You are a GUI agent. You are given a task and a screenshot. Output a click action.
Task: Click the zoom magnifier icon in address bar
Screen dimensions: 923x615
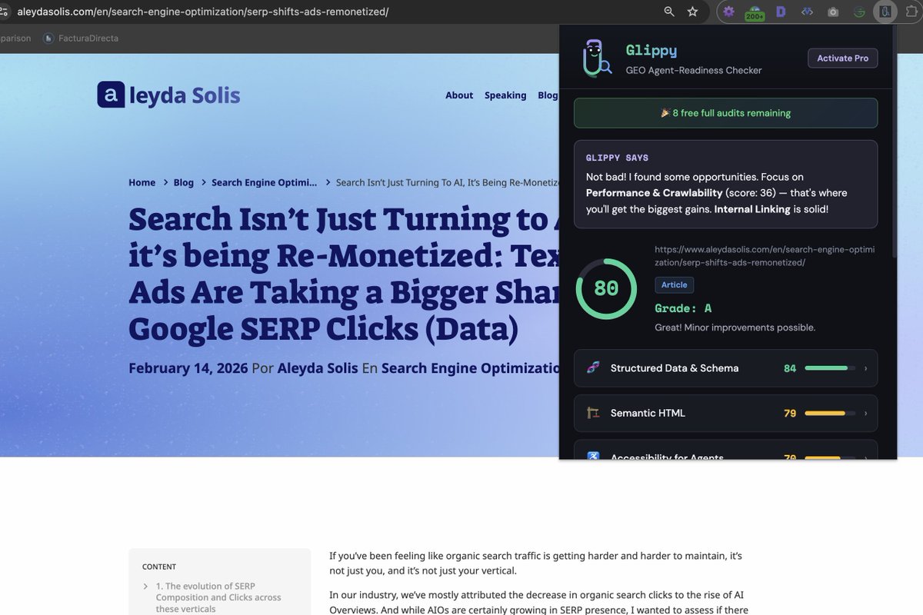coord(669,12)
